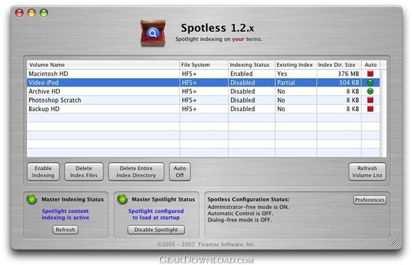Click the window resize grip corner
Image resolution: width=413 pixels, height=265 pixels.
[396, 246]
